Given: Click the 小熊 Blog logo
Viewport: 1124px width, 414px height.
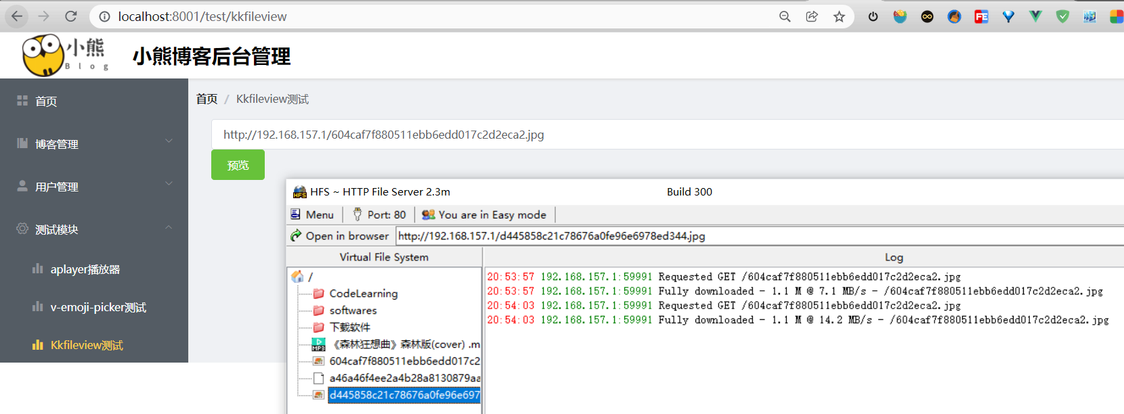Looking at the screenshot, I should click(x=65, y=55).
